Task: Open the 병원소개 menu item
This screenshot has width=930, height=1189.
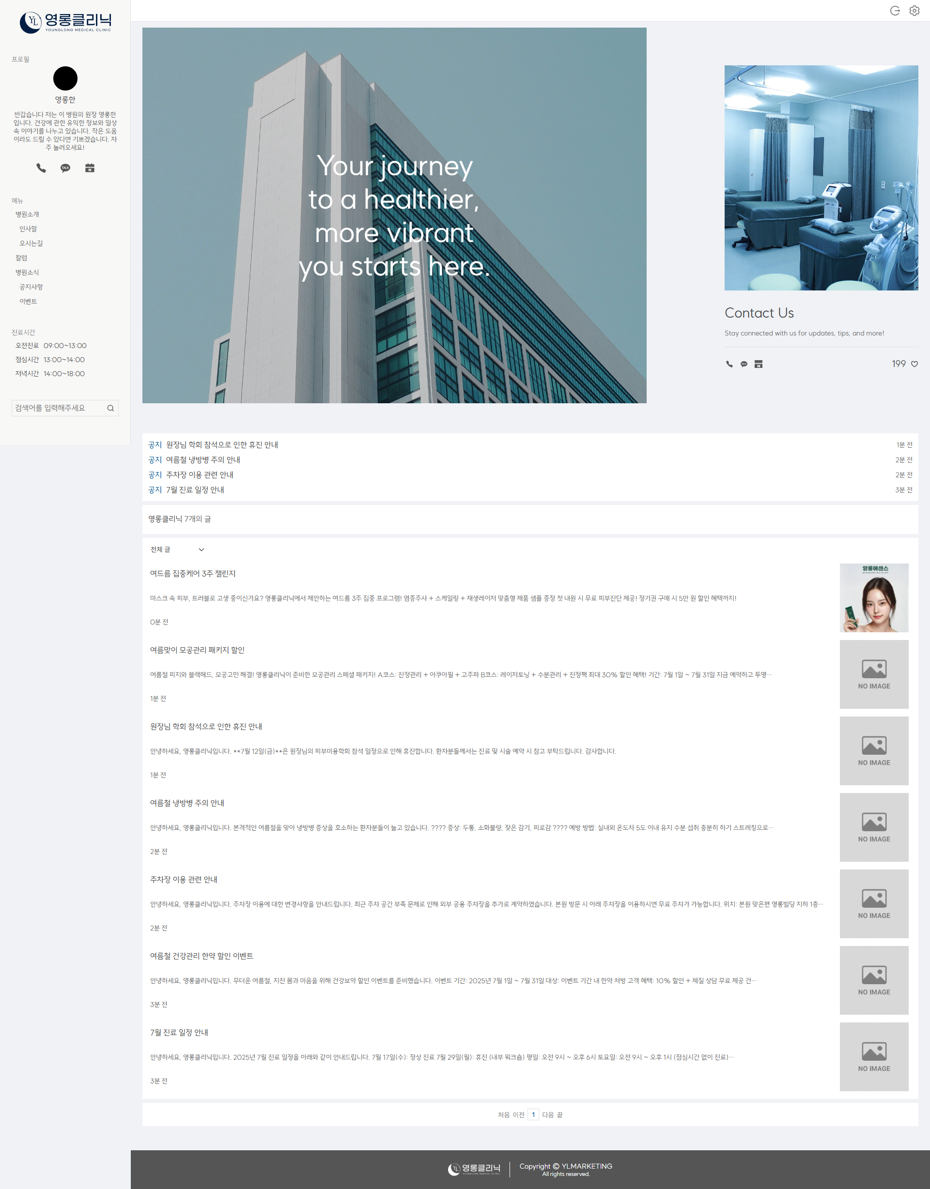Action: 27,214
